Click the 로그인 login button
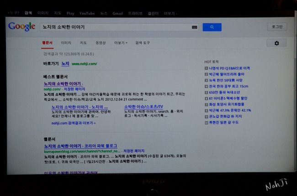Screen dimensions: 297x196 point(277,27)
